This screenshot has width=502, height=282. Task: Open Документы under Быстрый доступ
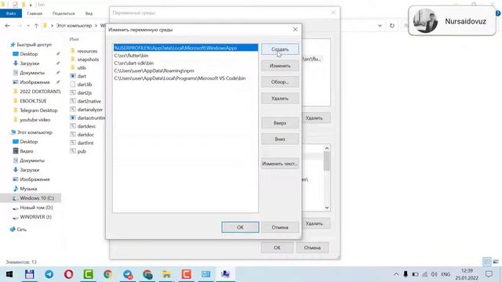32,73
